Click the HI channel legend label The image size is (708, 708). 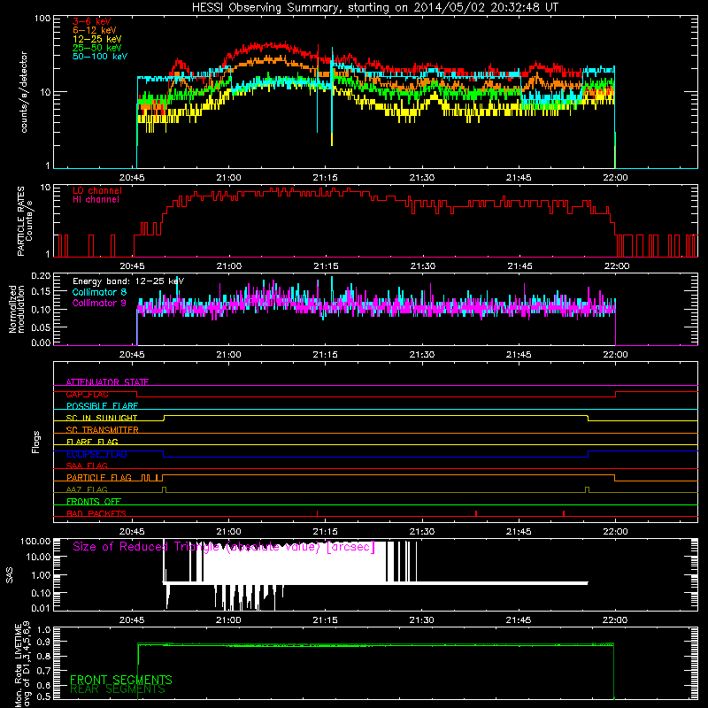(x=96, y=200)
